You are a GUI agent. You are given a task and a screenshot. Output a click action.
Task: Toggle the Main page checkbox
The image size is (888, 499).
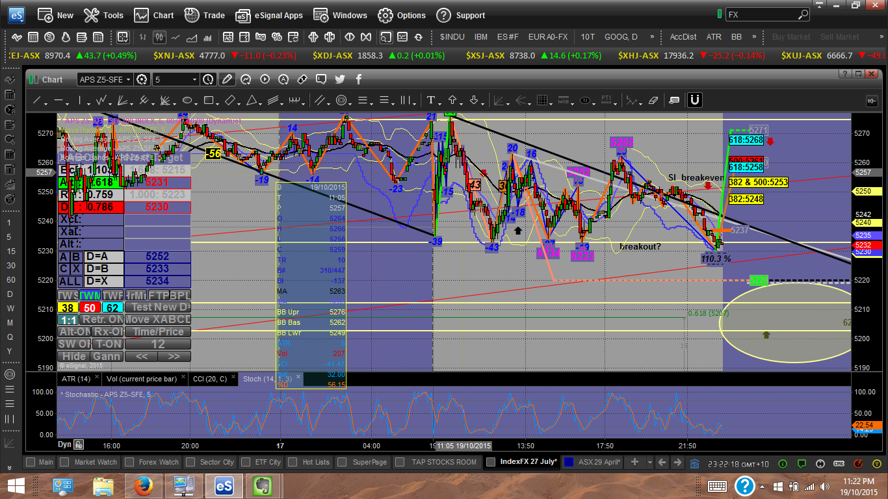coord(30,462)
